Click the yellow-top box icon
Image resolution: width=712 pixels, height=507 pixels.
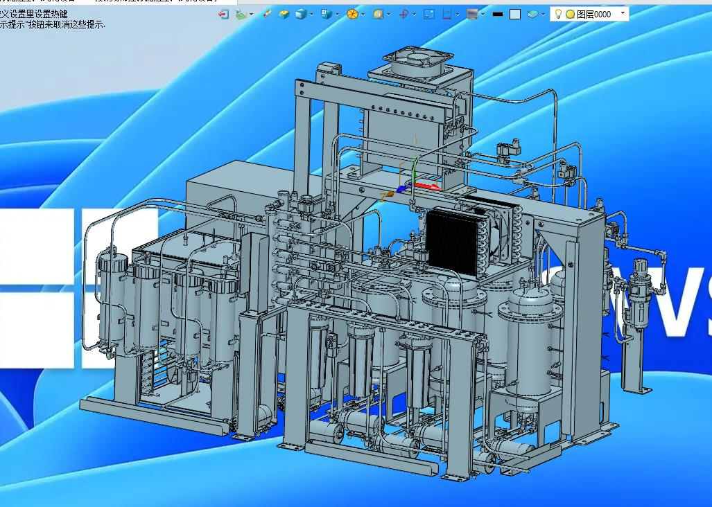pos(284,15)
